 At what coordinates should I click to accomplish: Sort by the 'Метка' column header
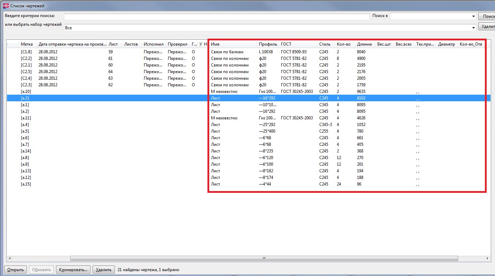point(27,44)
